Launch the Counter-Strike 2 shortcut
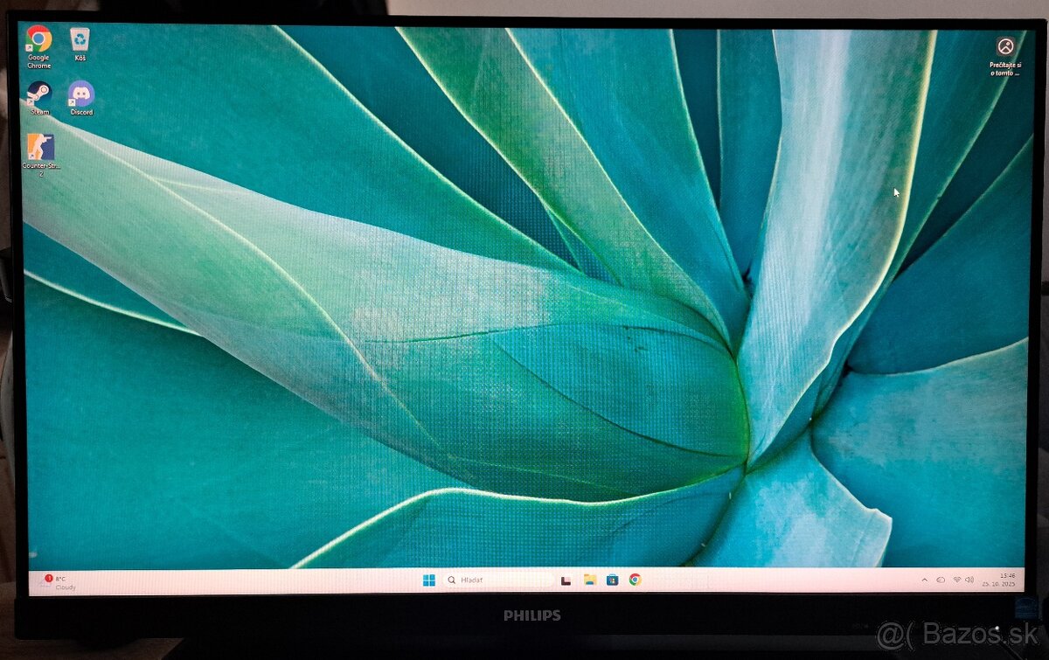Viewport: 1049px width, 660px height. (39, 146)
